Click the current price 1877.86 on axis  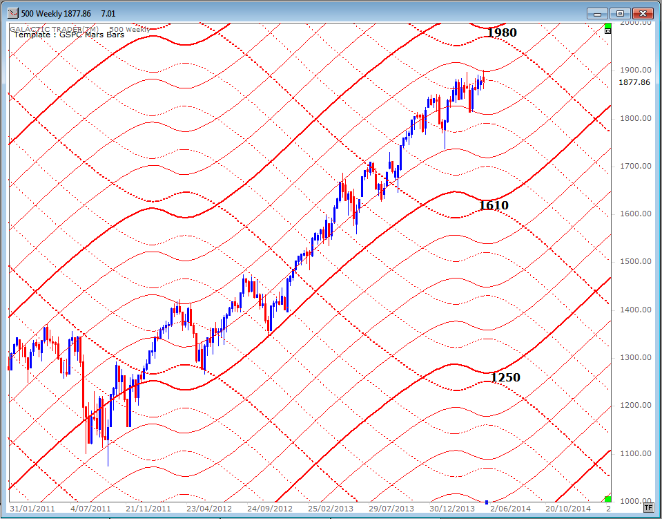pyautogui.click(x=634, y=82)
